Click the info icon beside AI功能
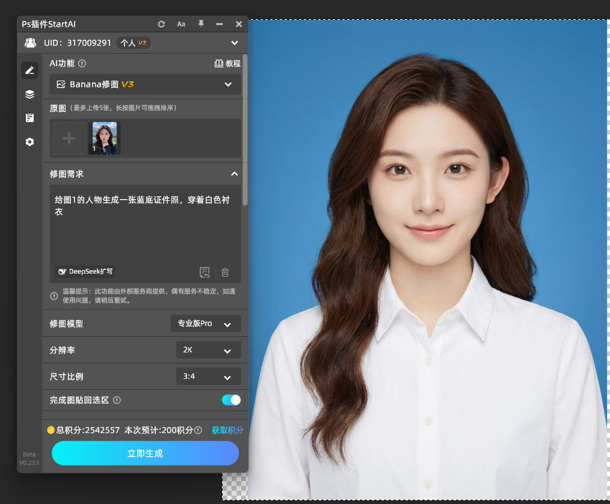 [x=82, y=63]
